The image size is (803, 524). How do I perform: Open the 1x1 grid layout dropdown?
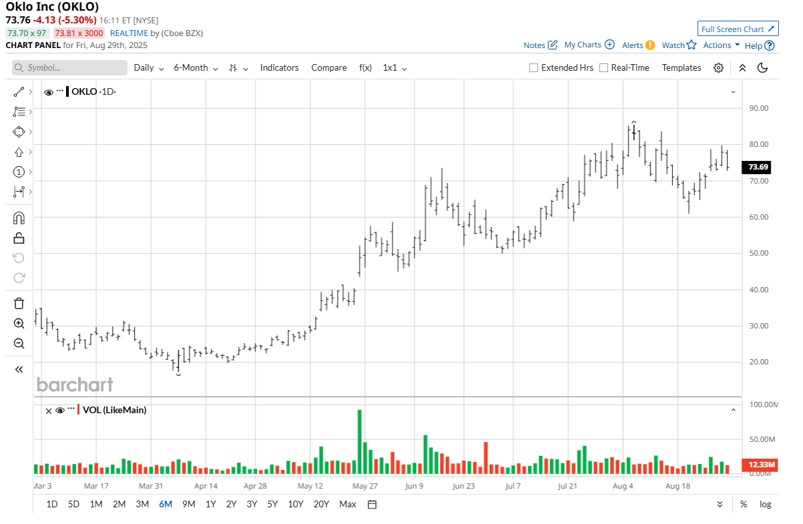394,67
